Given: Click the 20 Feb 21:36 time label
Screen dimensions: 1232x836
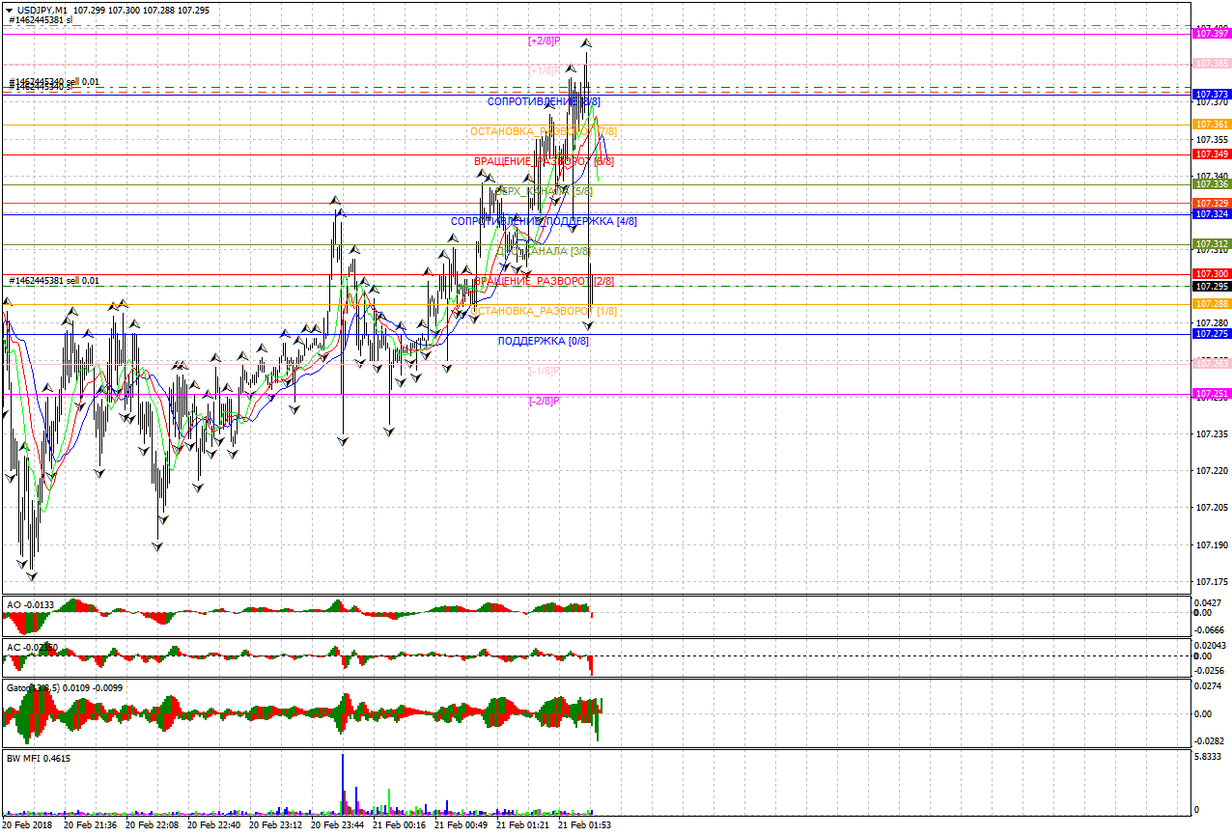Looking at the screenshot, I should [90, 825].
